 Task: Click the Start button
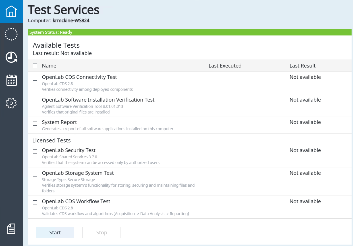(x=55, y=232)
